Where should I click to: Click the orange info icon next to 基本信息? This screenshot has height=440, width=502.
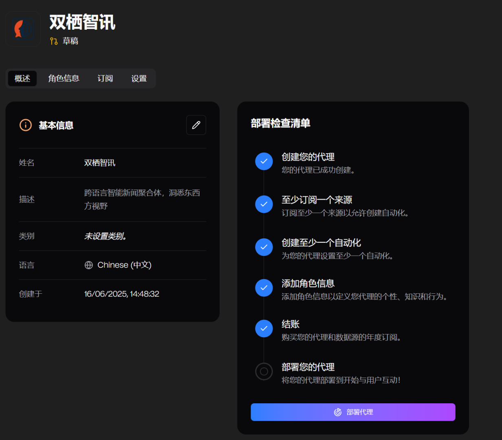coord(26,125)
